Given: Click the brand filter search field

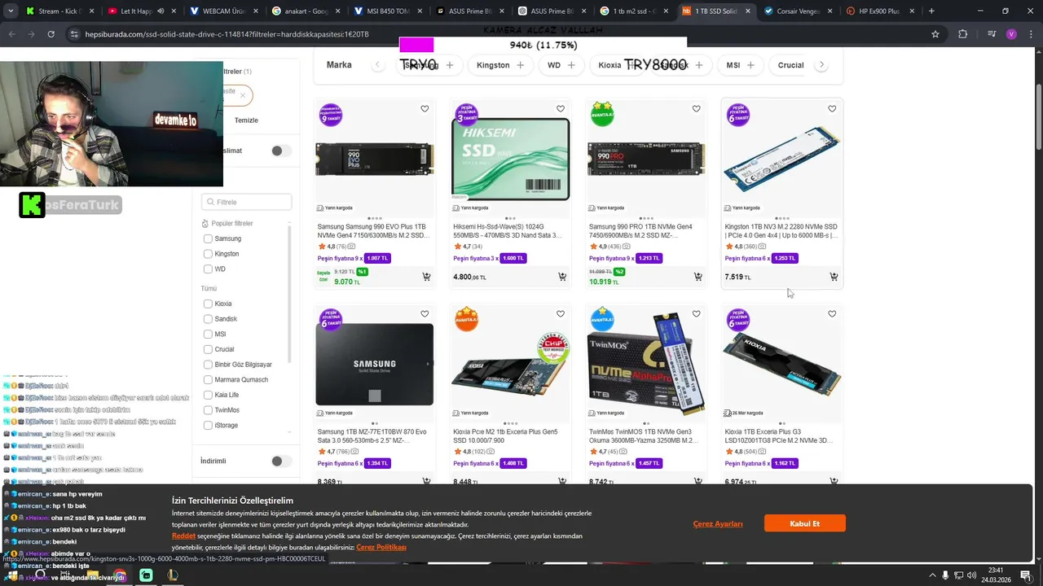Looking at the screenshot, I should pos(246,202).
